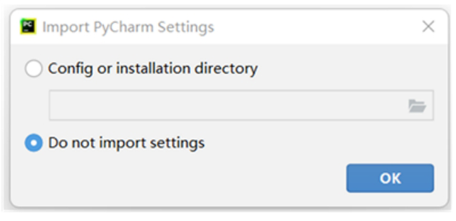Screen dimensions: 456x221
Task: Click the empty title bar area
Action: (317, 27)
